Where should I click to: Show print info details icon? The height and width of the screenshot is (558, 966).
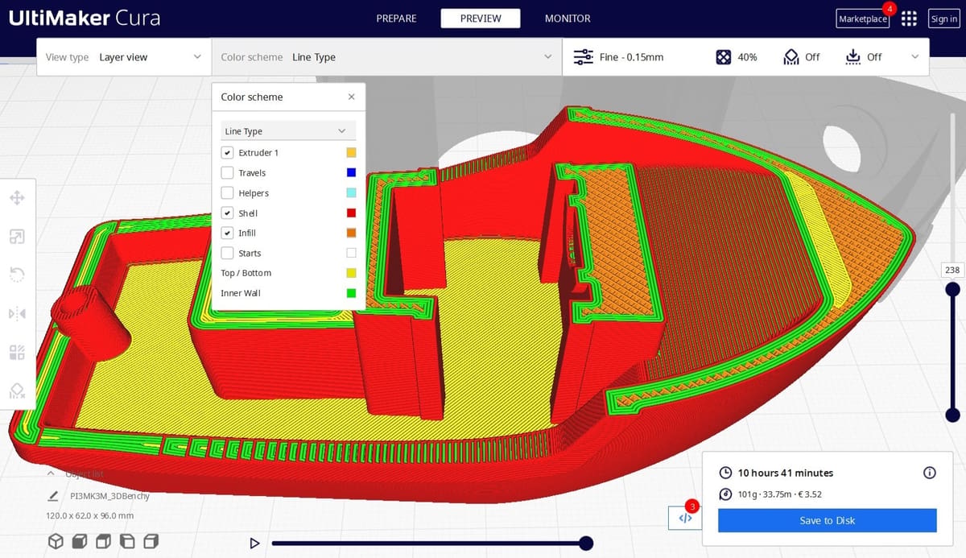click(929, 473)
